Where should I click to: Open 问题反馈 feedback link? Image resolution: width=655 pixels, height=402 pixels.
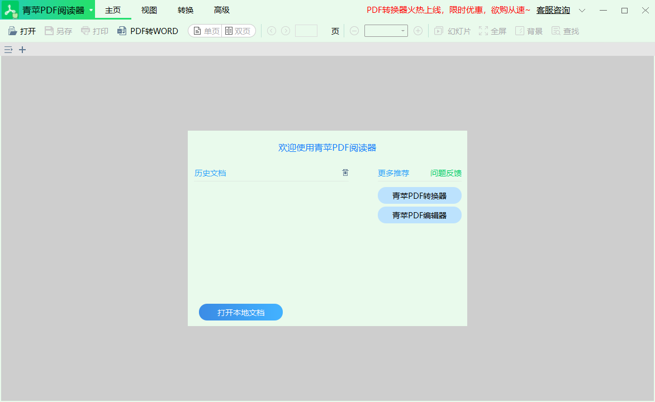click(445, 173)
